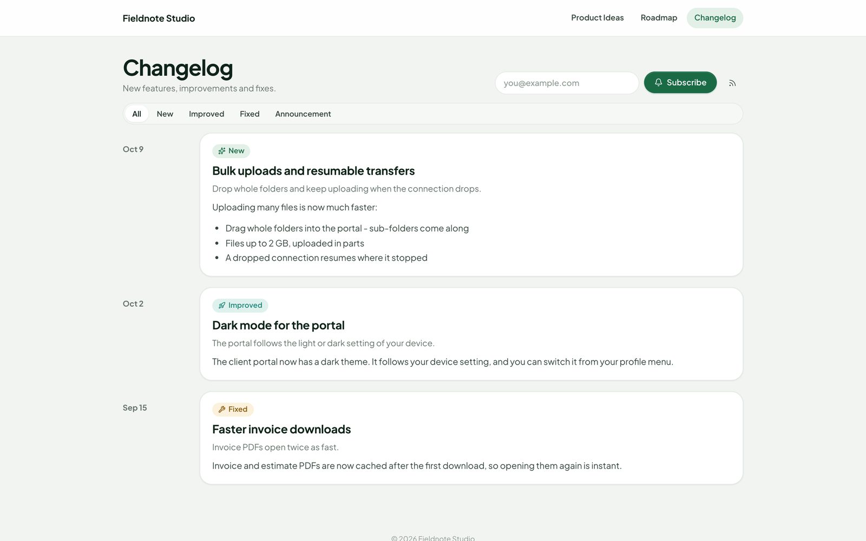866x541 pixels.
Task: Filter changelog by Fixed tab
Action: tap(250, 114)
